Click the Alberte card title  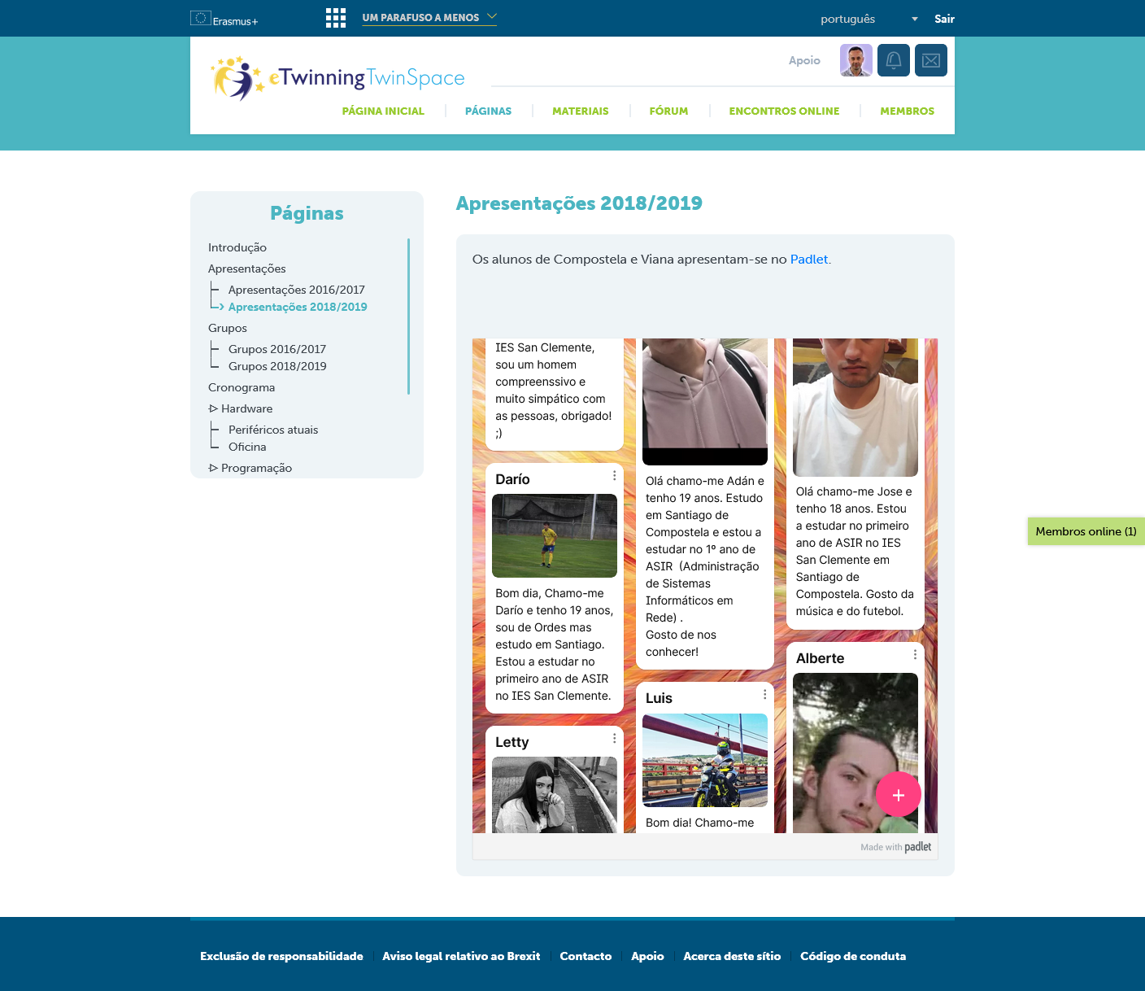tap(820, 658)
